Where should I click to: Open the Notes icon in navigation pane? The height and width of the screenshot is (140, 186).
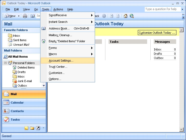point(26,128)
